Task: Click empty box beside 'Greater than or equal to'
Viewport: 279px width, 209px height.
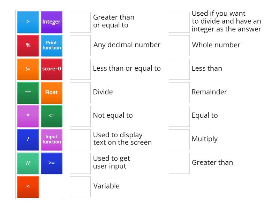Action: (80, 22)
